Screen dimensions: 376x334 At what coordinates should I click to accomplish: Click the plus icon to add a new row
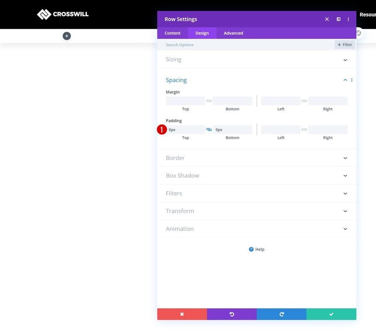coord(67,36)
